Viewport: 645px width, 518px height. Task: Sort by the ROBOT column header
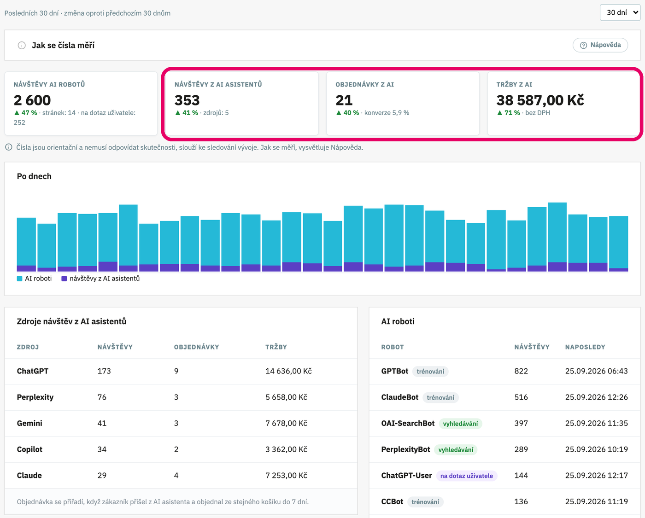(x=393, y=347)
